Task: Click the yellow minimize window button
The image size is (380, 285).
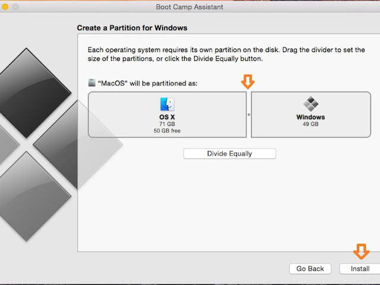Action: click(5, 7)
